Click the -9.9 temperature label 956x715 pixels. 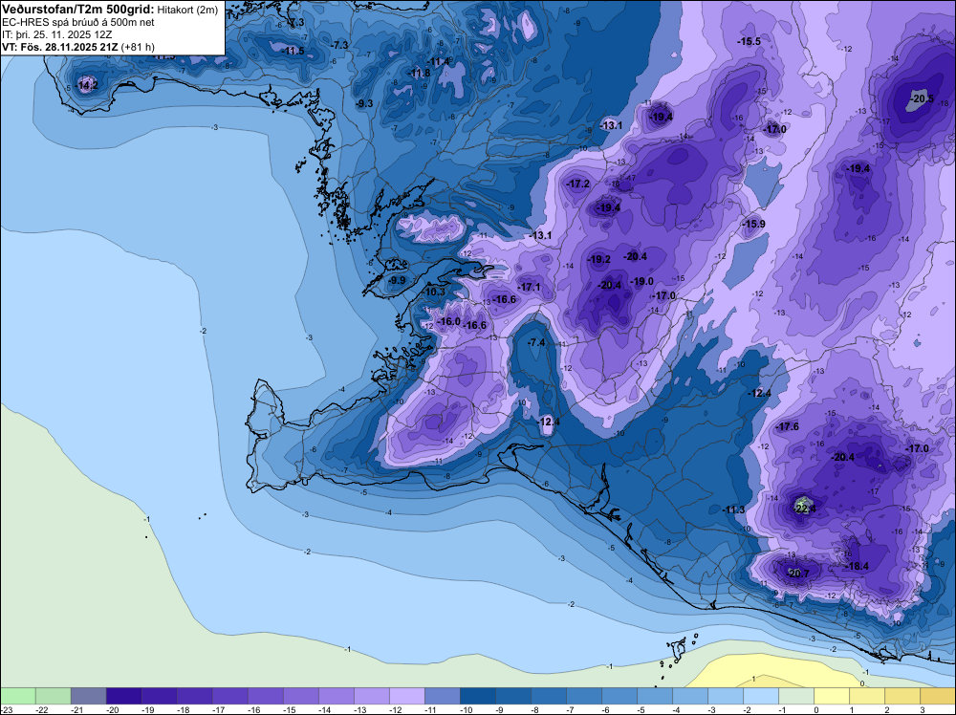[x=397, y=280]
